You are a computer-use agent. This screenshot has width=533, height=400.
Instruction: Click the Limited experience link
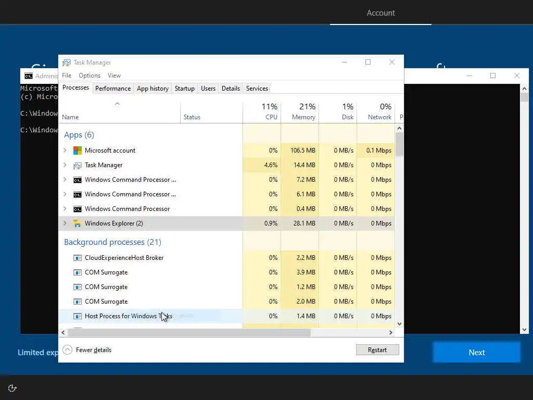37,353
